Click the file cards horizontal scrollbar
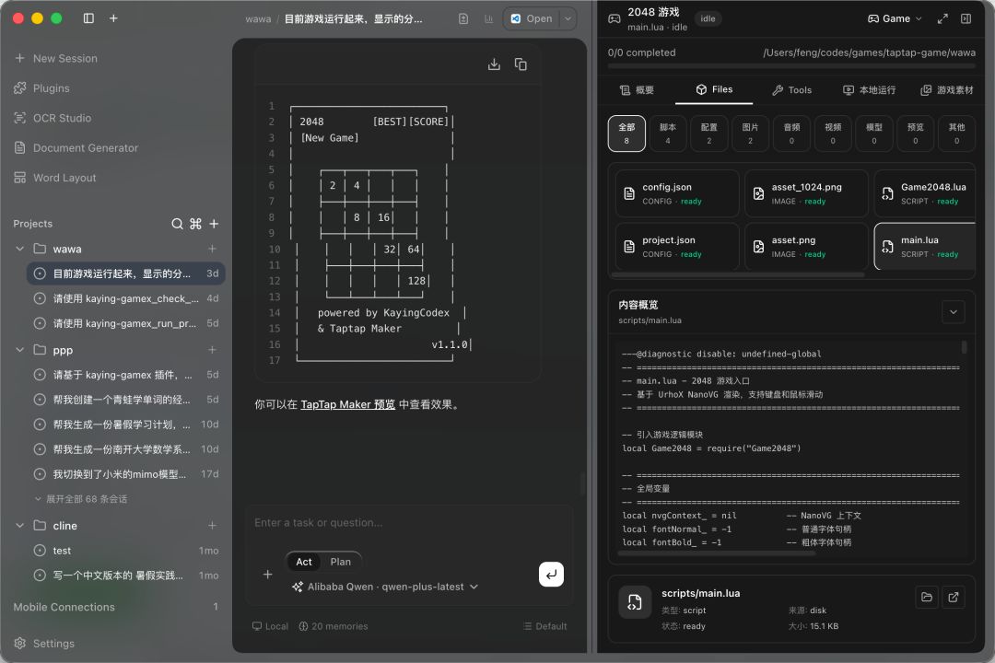This screenshot has height=663, width=995. pos(737,274)
